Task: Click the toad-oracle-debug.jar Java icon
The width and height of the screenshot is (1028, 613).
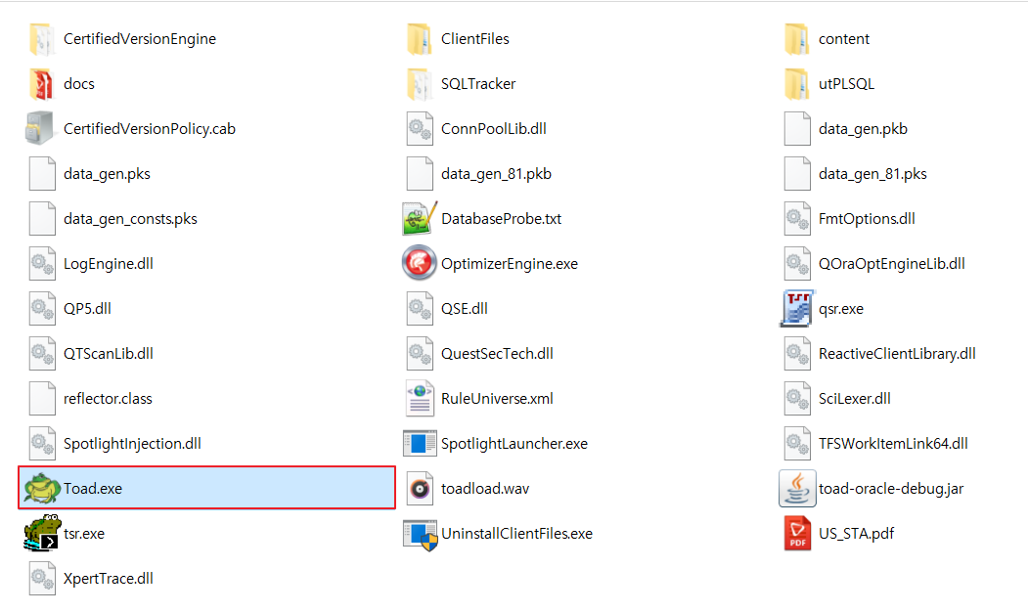Action: pos(797,489)
